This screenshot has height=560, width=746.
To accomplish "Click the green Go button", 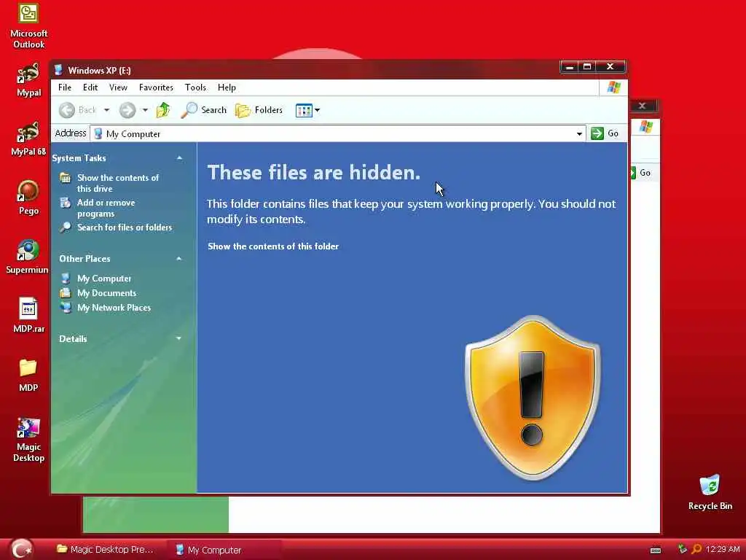I will (x=605, y=133).
